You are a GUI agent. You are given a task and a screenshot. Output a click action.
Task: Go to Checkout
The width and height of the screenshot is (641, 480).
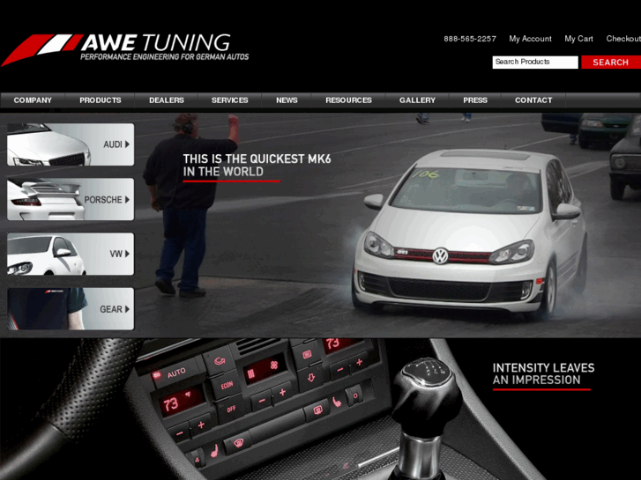623,39
